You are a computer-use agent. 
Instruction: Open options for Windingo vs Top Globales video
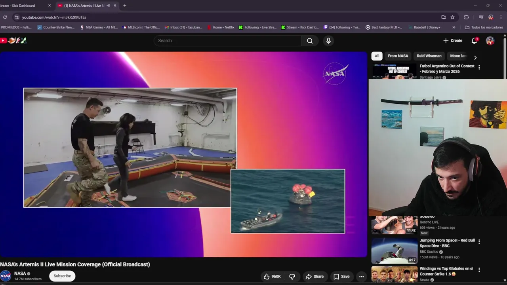pos(479,270)
